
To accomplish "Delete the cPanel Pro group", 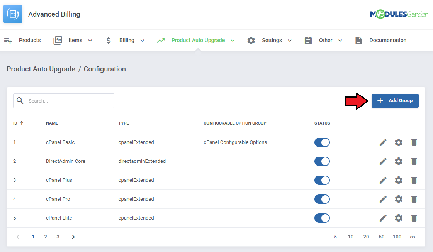I will point(414,199).
